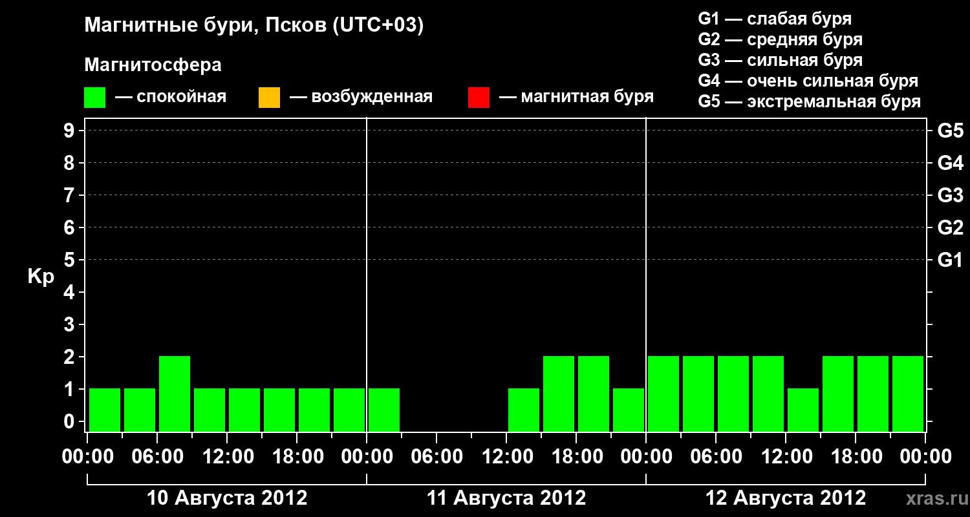
Task: Click the 'G5 — экстремальная буря' legend line
Action: [810, 101]
